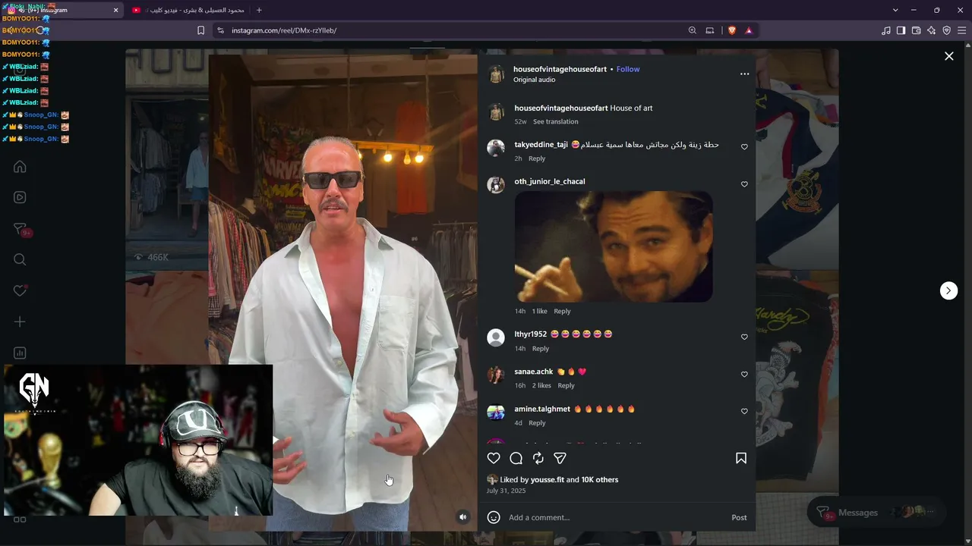View the 1 like on the GIF comment

[539, 311]
